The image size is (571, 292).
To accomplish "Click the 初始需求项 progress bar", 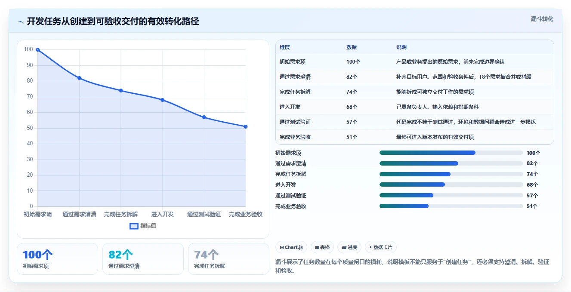I will pyautogui.click(x=451, y=153).
